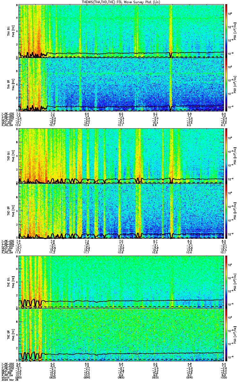Click the 0940 time tick label

190,377
